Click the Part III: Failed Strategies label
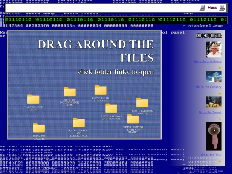Screen dimensions: 232x174 tap(101, 99)
